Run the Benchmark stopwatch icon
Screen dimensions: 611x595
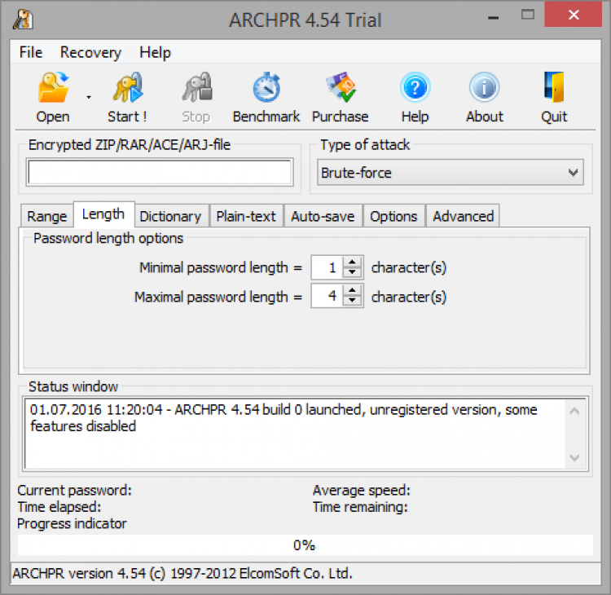[266, 87]
